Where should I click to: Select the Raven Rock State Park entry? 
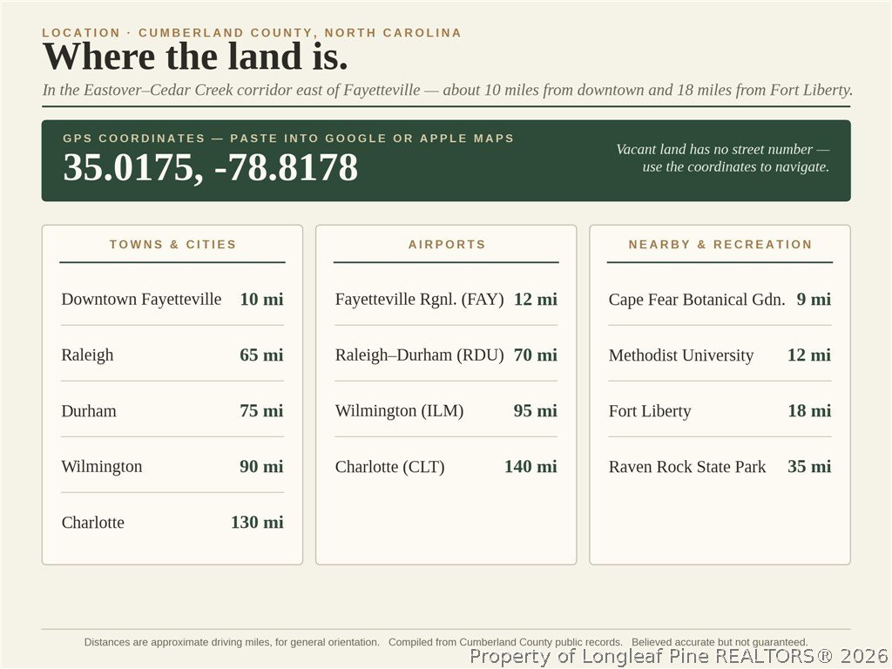(x=720, y=466)
